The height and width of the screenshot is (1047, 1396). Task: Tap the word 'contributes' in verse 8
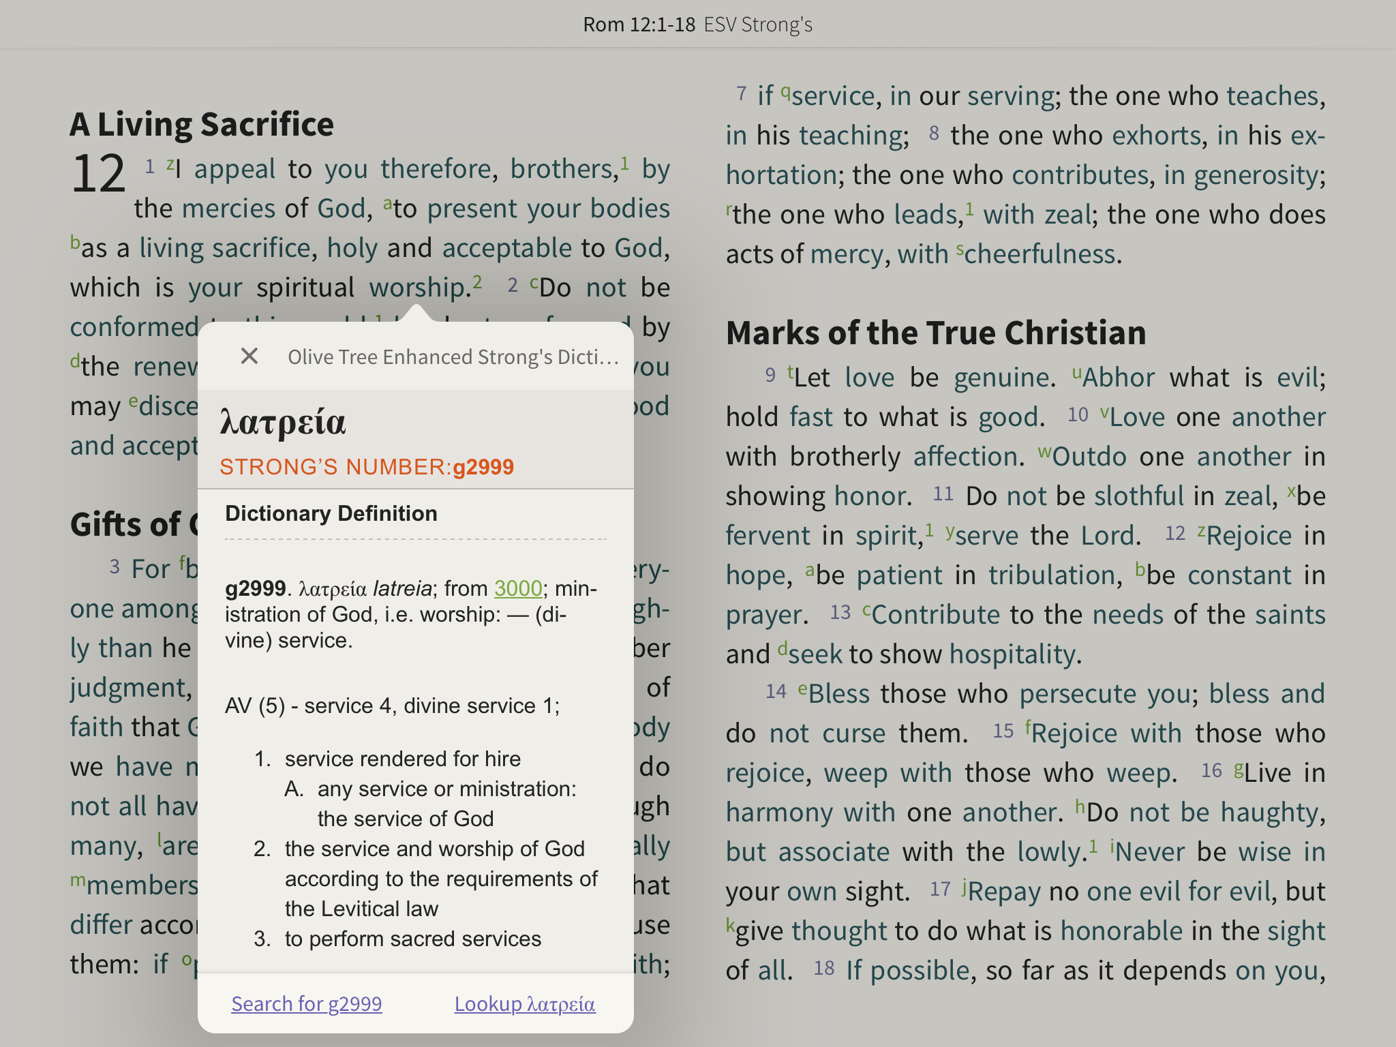pos(1080,174)
